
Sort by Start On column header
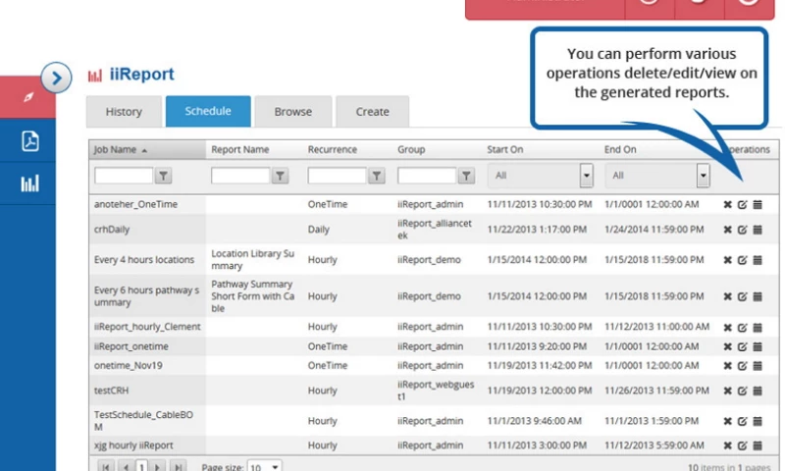[x=504, y=150]
